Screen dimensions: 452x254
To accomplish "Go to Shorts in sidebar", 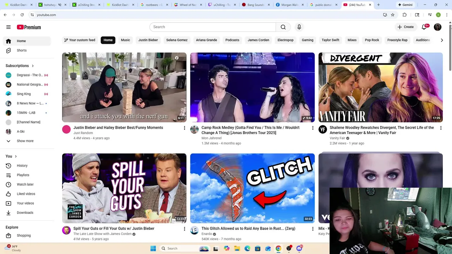I will (x=28, y=50).
